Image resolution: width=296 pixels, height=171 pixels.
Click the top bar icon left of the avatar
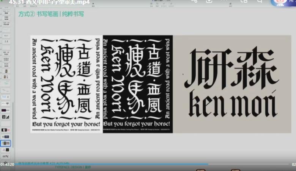[x=260, y=1]
